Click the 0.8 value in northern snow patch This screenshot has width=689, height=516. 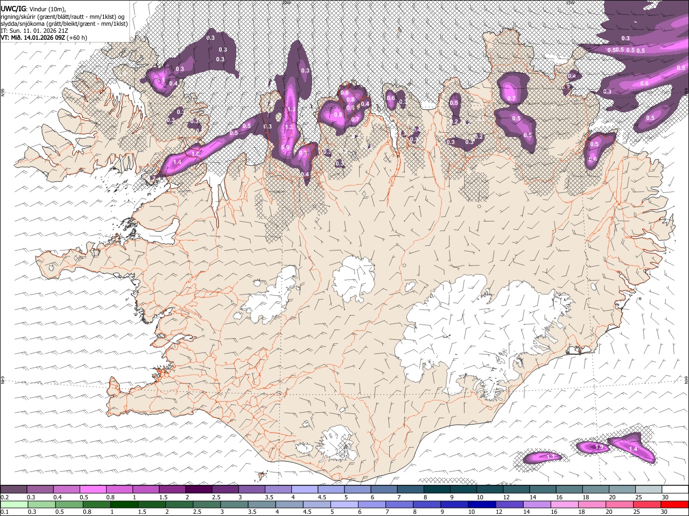[x=338, y=114]
